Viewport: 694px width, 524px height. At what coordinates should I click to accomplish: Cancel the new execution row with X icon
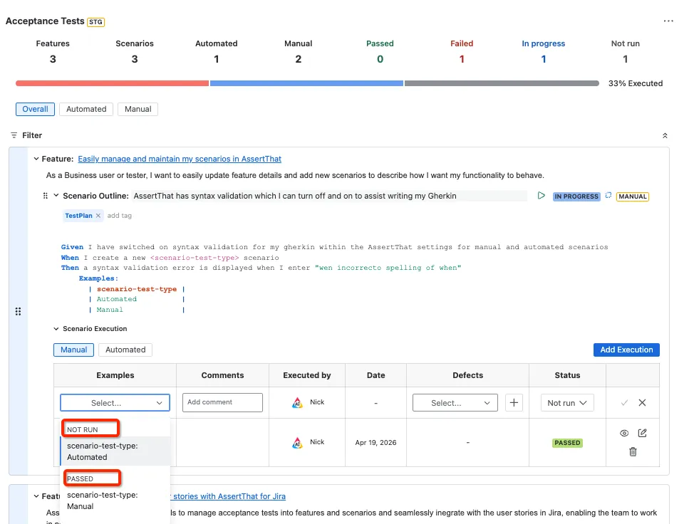[x=642, y=403]
